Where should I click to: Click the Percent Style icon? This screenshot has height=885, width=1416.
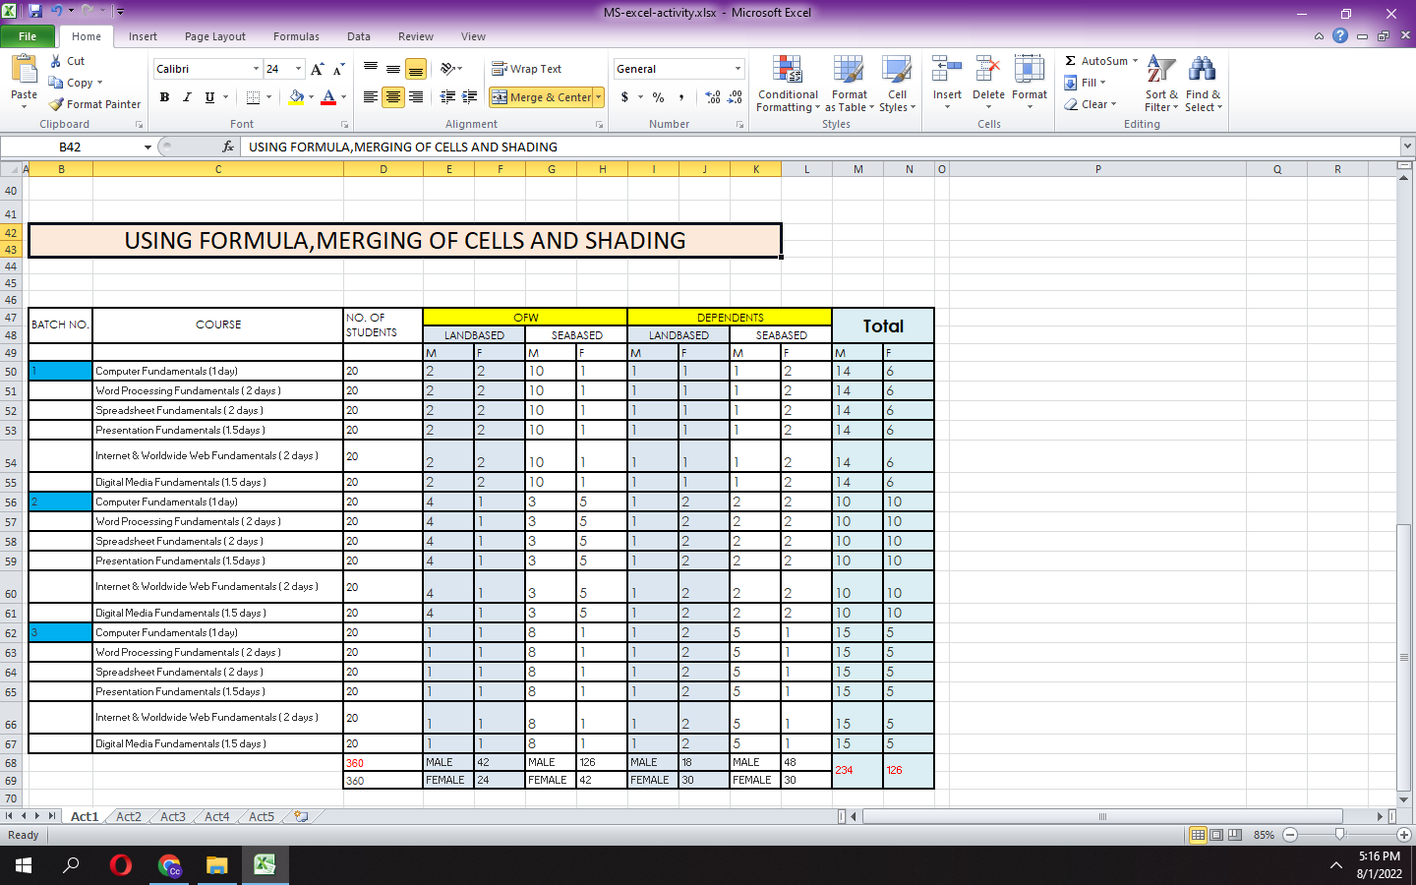click(x=658, y=97)
